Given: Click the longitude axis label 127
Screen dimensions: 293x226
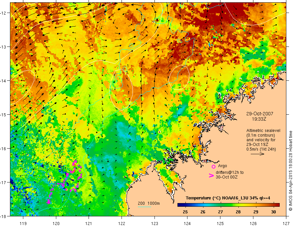Looking at the screenshot, I should (286, 223).
